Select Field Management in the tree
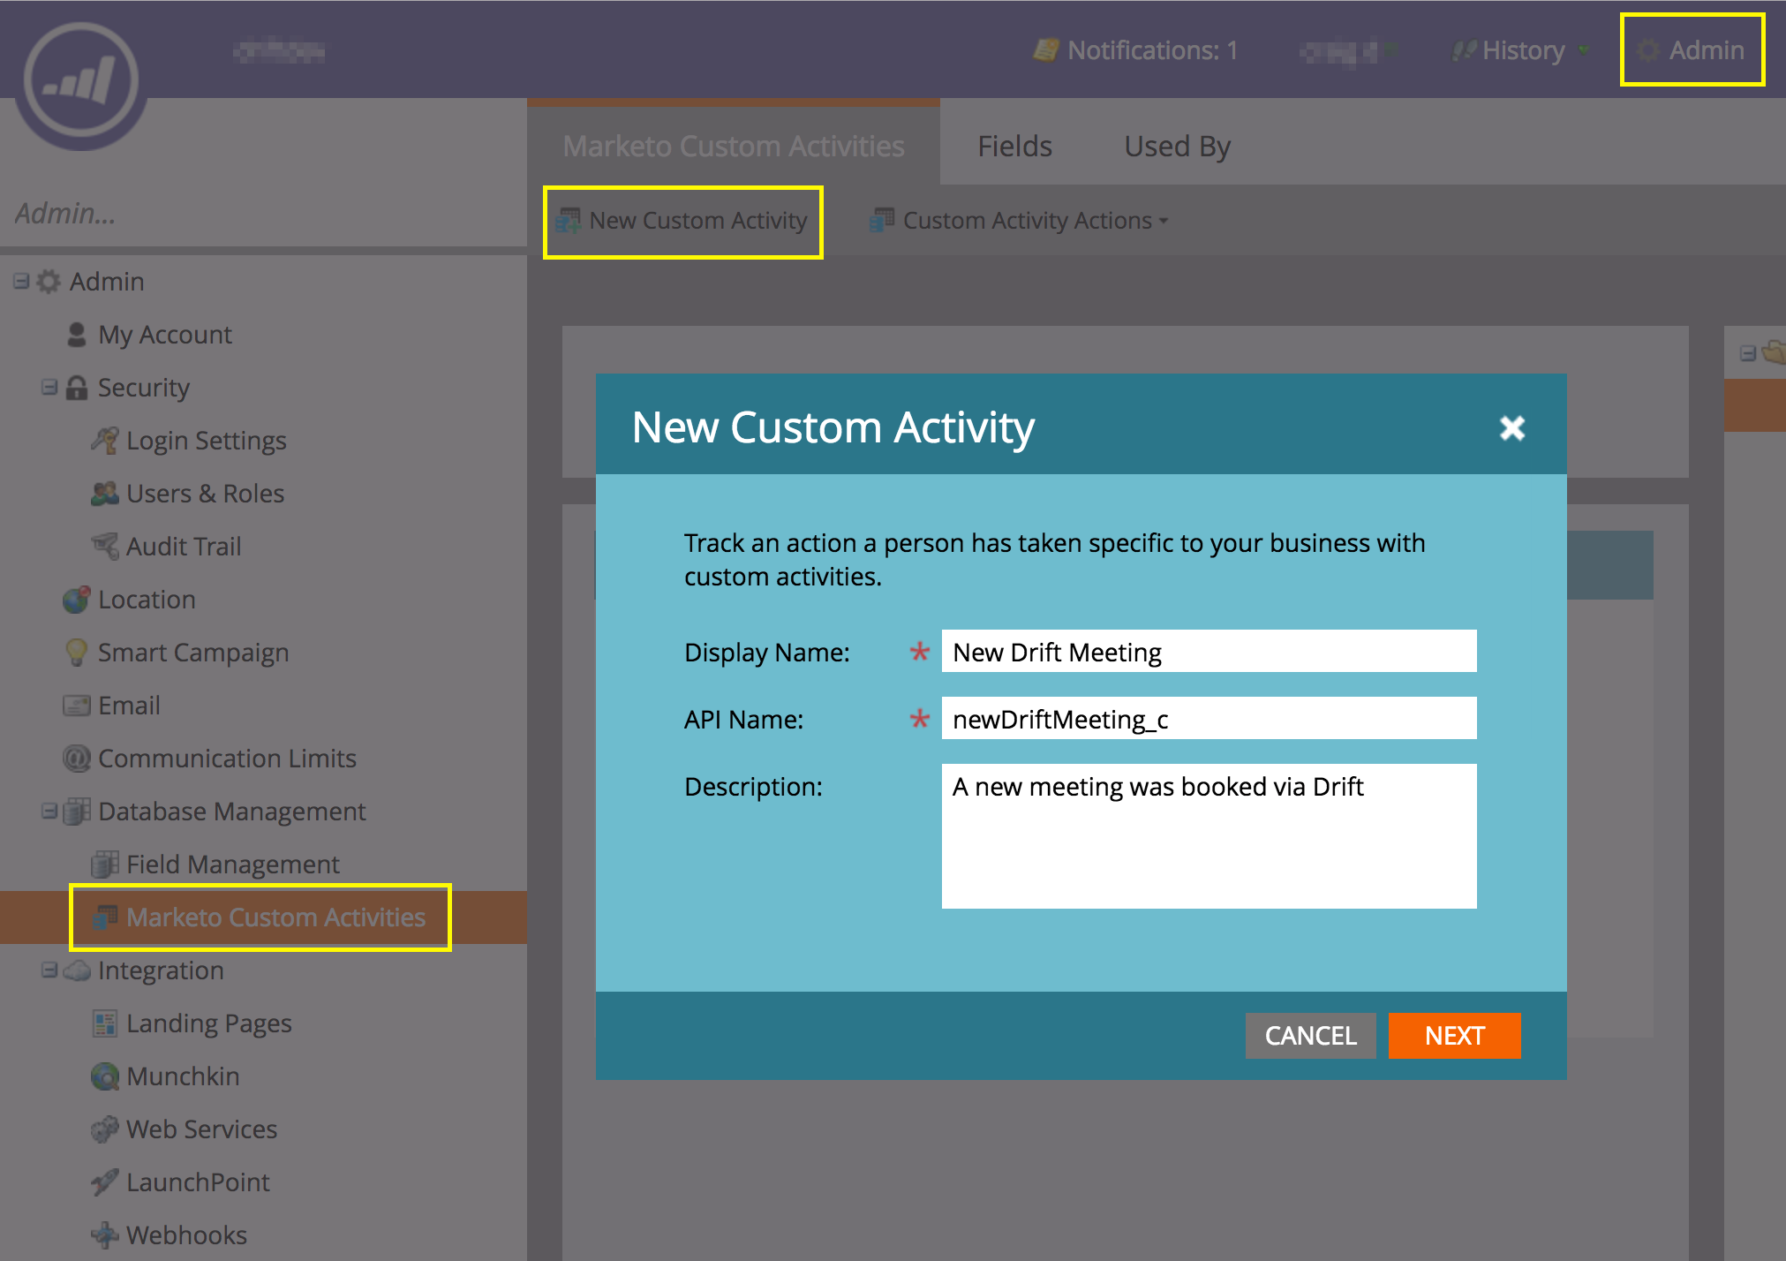 (232, 865)
